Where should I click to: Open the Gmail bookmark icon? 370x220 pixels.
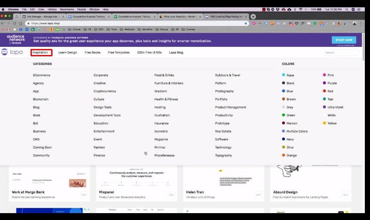(x=9, y=30)
